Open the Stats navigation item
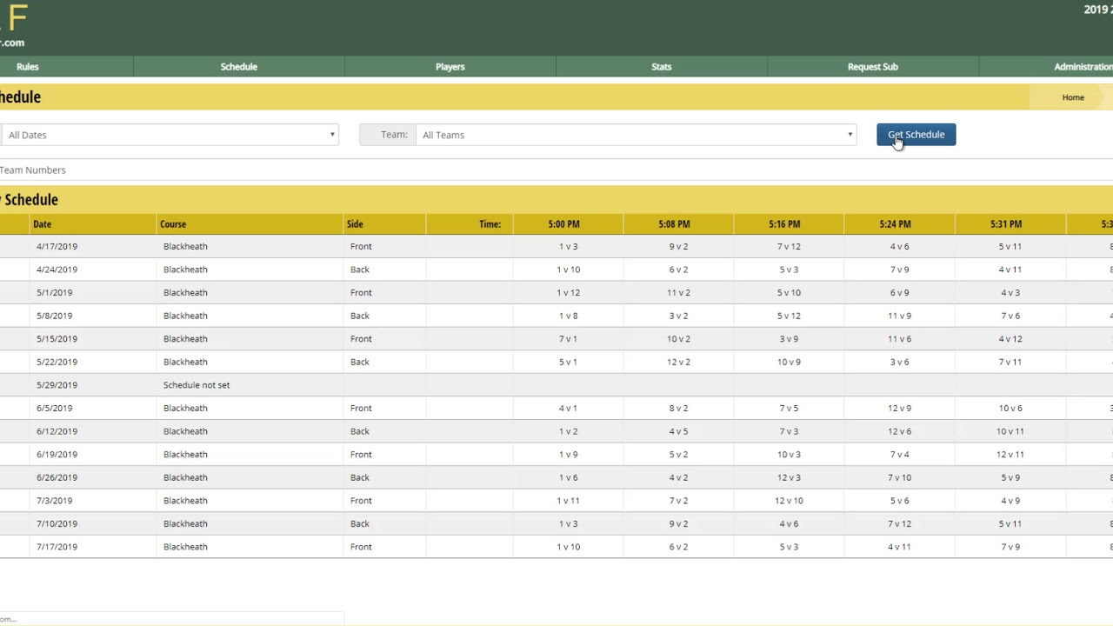 click(661, 66)
